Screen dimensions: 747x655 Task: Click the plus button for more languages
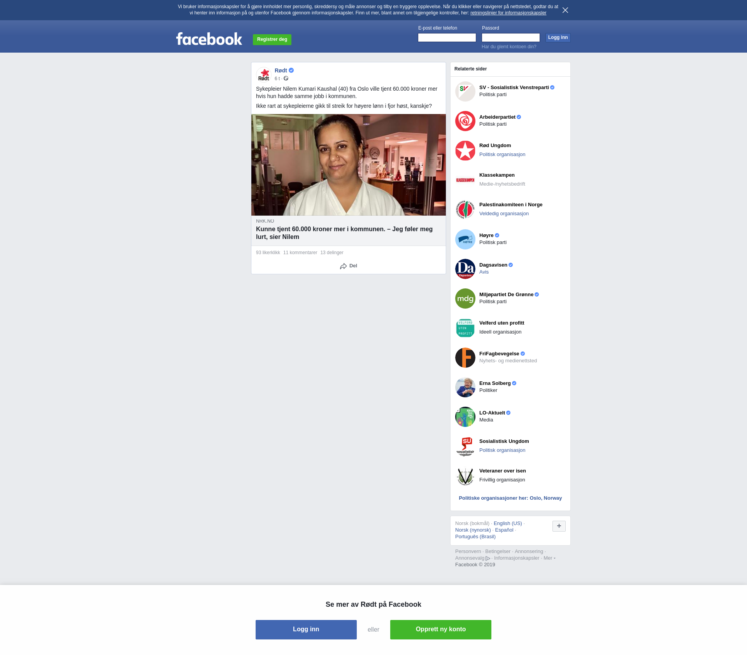click(559, 526)
